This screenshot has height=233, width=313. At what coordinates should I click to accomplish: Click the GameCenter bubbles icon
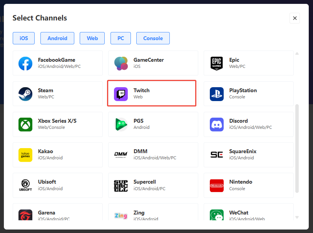tap(121, 64)
